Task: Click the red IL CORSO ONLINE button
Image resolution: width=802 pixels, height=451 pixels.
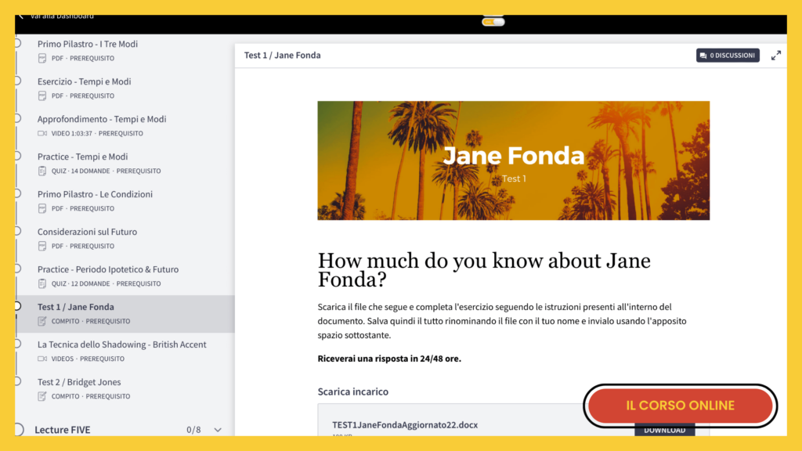Action: (681, 406)
